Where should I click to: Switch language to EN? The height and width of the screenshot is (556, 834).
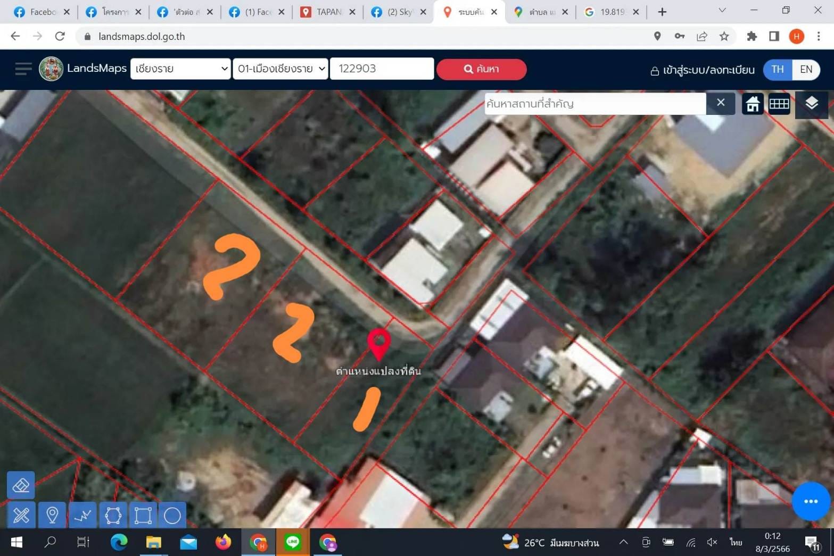point(806,70)
